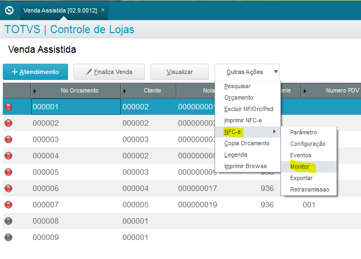The image size is (361, 259).
Task: Choose Configuração in the NFC-e submenu
Action: (x=308, y=144)
